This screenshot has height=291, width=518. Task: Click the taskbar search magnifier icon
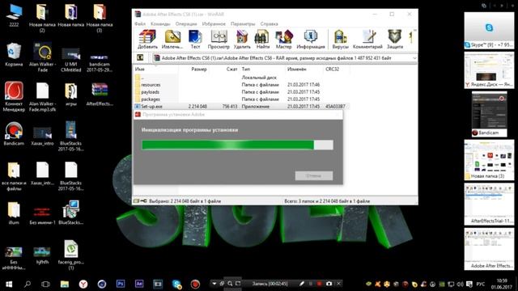pyautogui.click(x=28, y=284)
